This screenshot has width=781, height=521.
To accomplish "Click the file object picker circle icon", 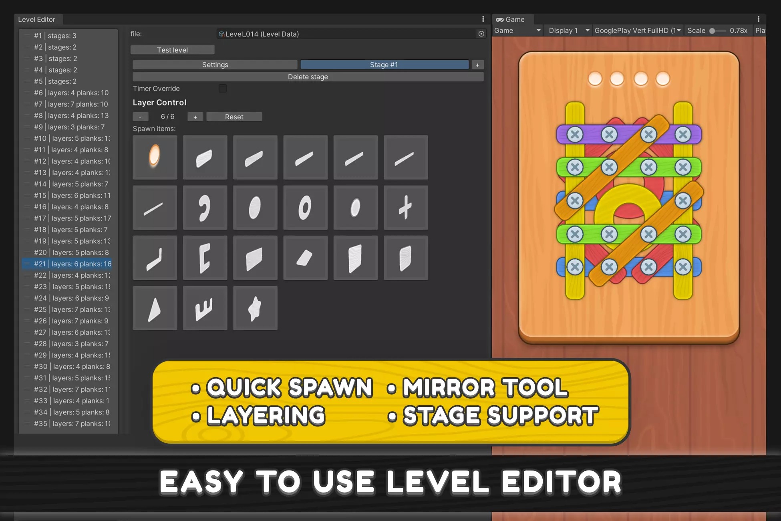I will point(481,34).
